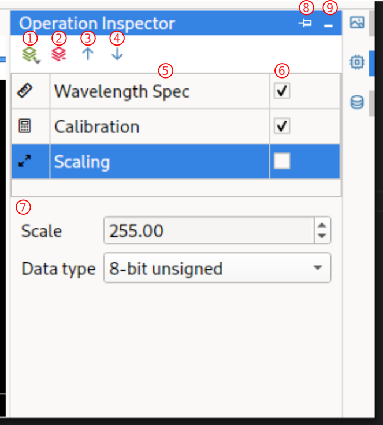
Task: Click the chip icon in the right sidebar
Action: pyautogui.click(x=358, y=62)
